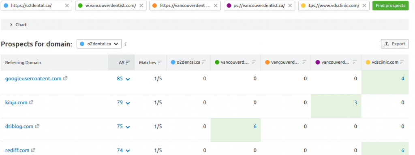Screen dimensions: 415x155
Task: Export the prospects table
Action: pos(395,44)
